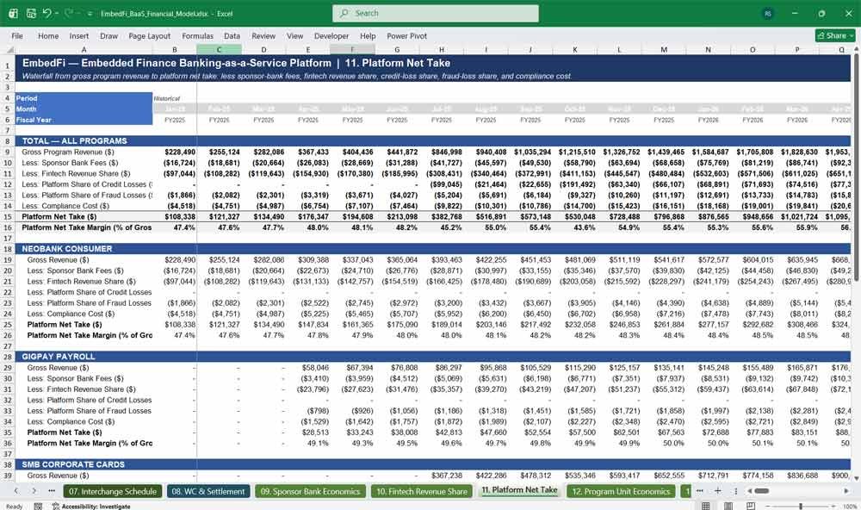Click the Save icon in the Quick Access Toolbar

click(x=31, y=13)
